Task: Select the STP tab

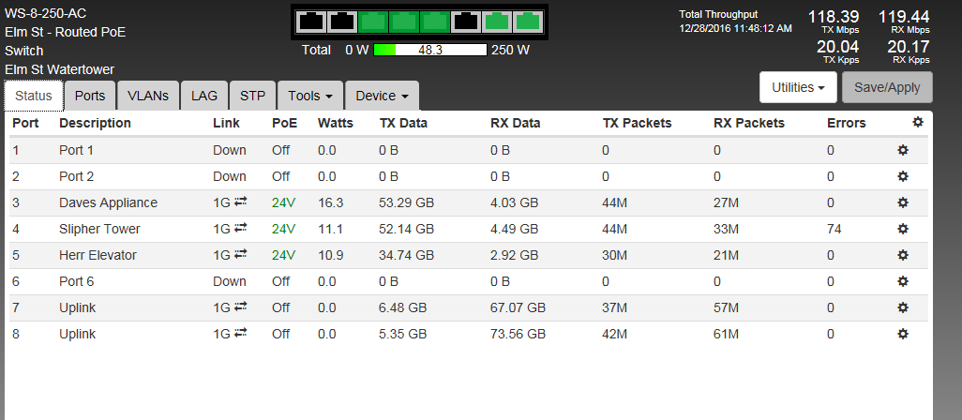Action: point(252,96)
